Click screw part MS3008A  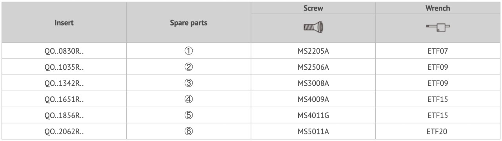pyautogui.click(x=313, y=83)
